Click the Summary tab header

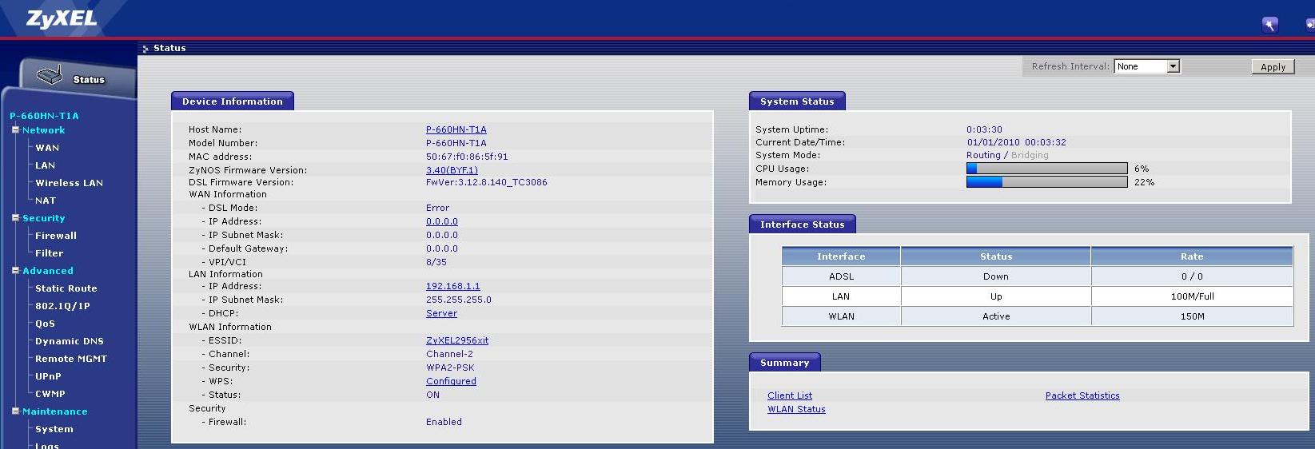click(784, 362)
